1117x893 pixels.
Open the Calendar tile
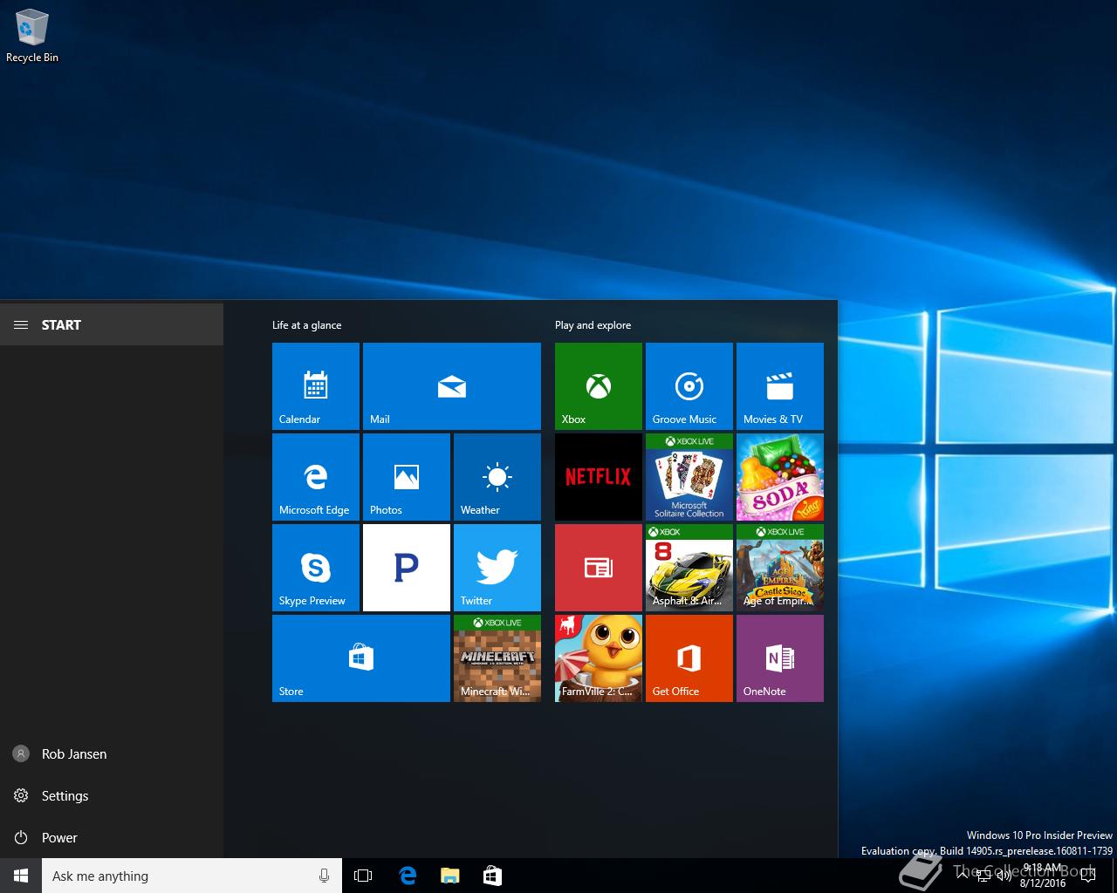pos(316,385)
